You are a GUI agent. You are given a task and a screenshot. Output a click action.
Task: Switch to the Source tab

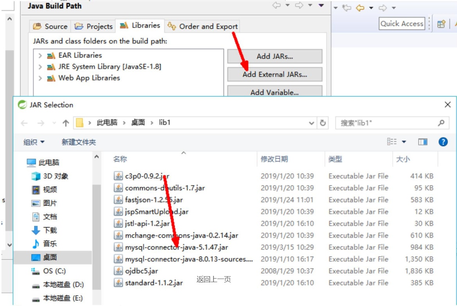50,26
